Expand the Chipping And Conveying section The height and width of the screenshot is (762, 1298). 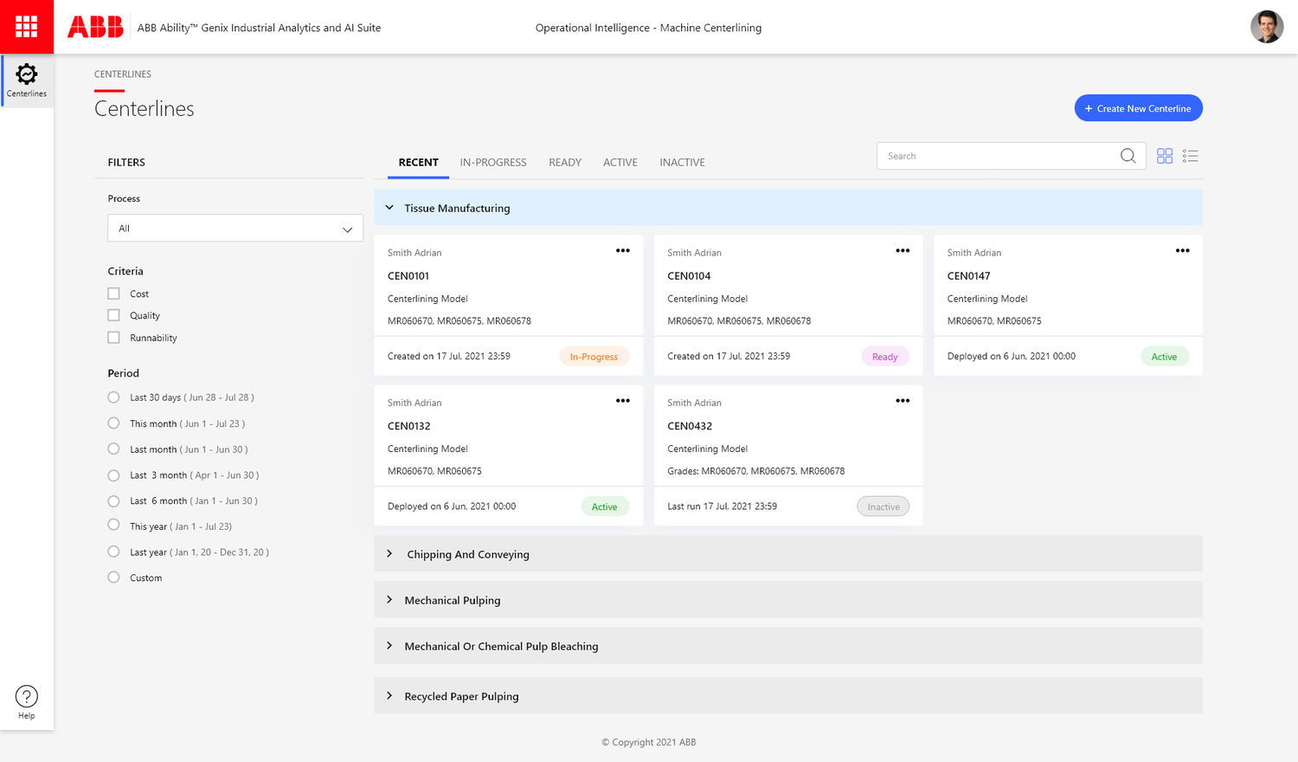click(x=390, y=554)
